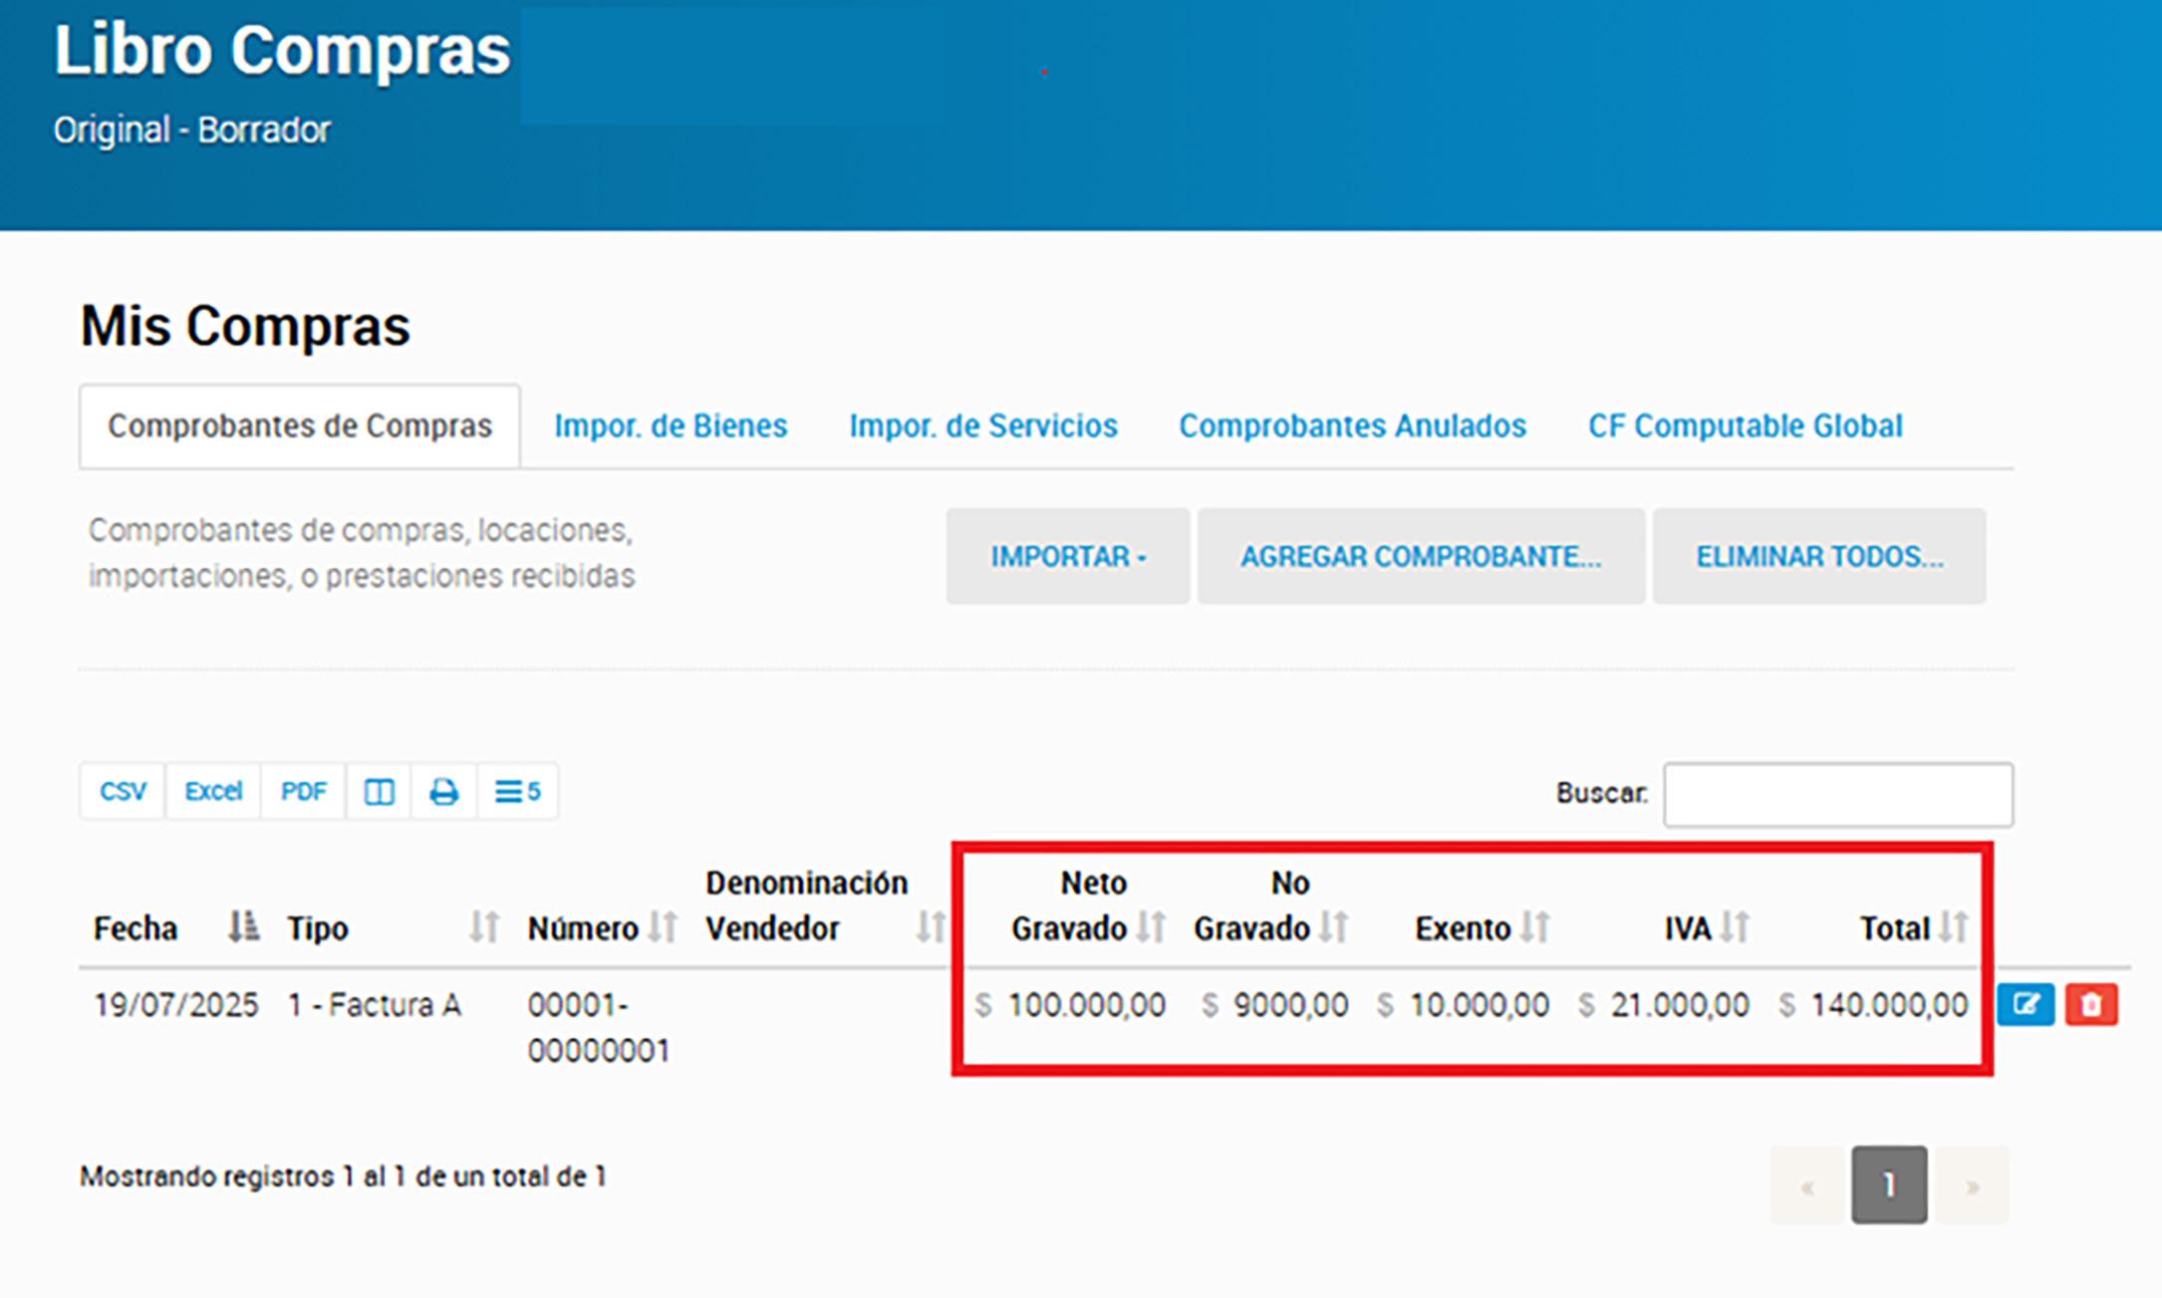The width and height of the screenshot is (2162, 1298).
Task: Sort by Denominación Vendedor arrows
Action: 931,926
